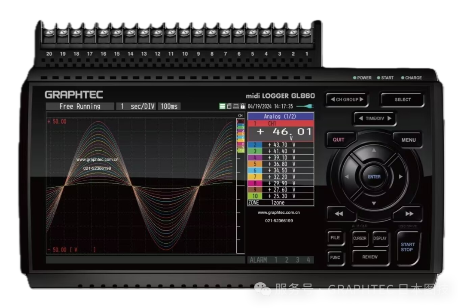Click the START indicator LED
This screenshot has width=464, height=308.
pyautogui.click(x=379, y=78)
